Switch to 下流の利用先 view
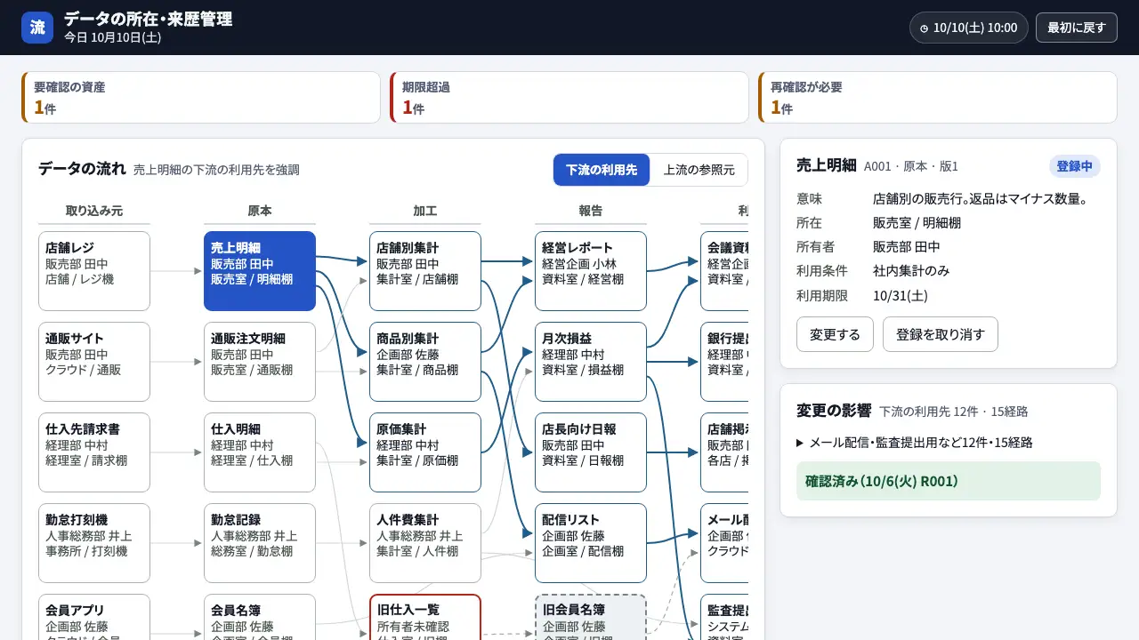The width and height of the screenshot is (1139, 640). coord(602,170)
